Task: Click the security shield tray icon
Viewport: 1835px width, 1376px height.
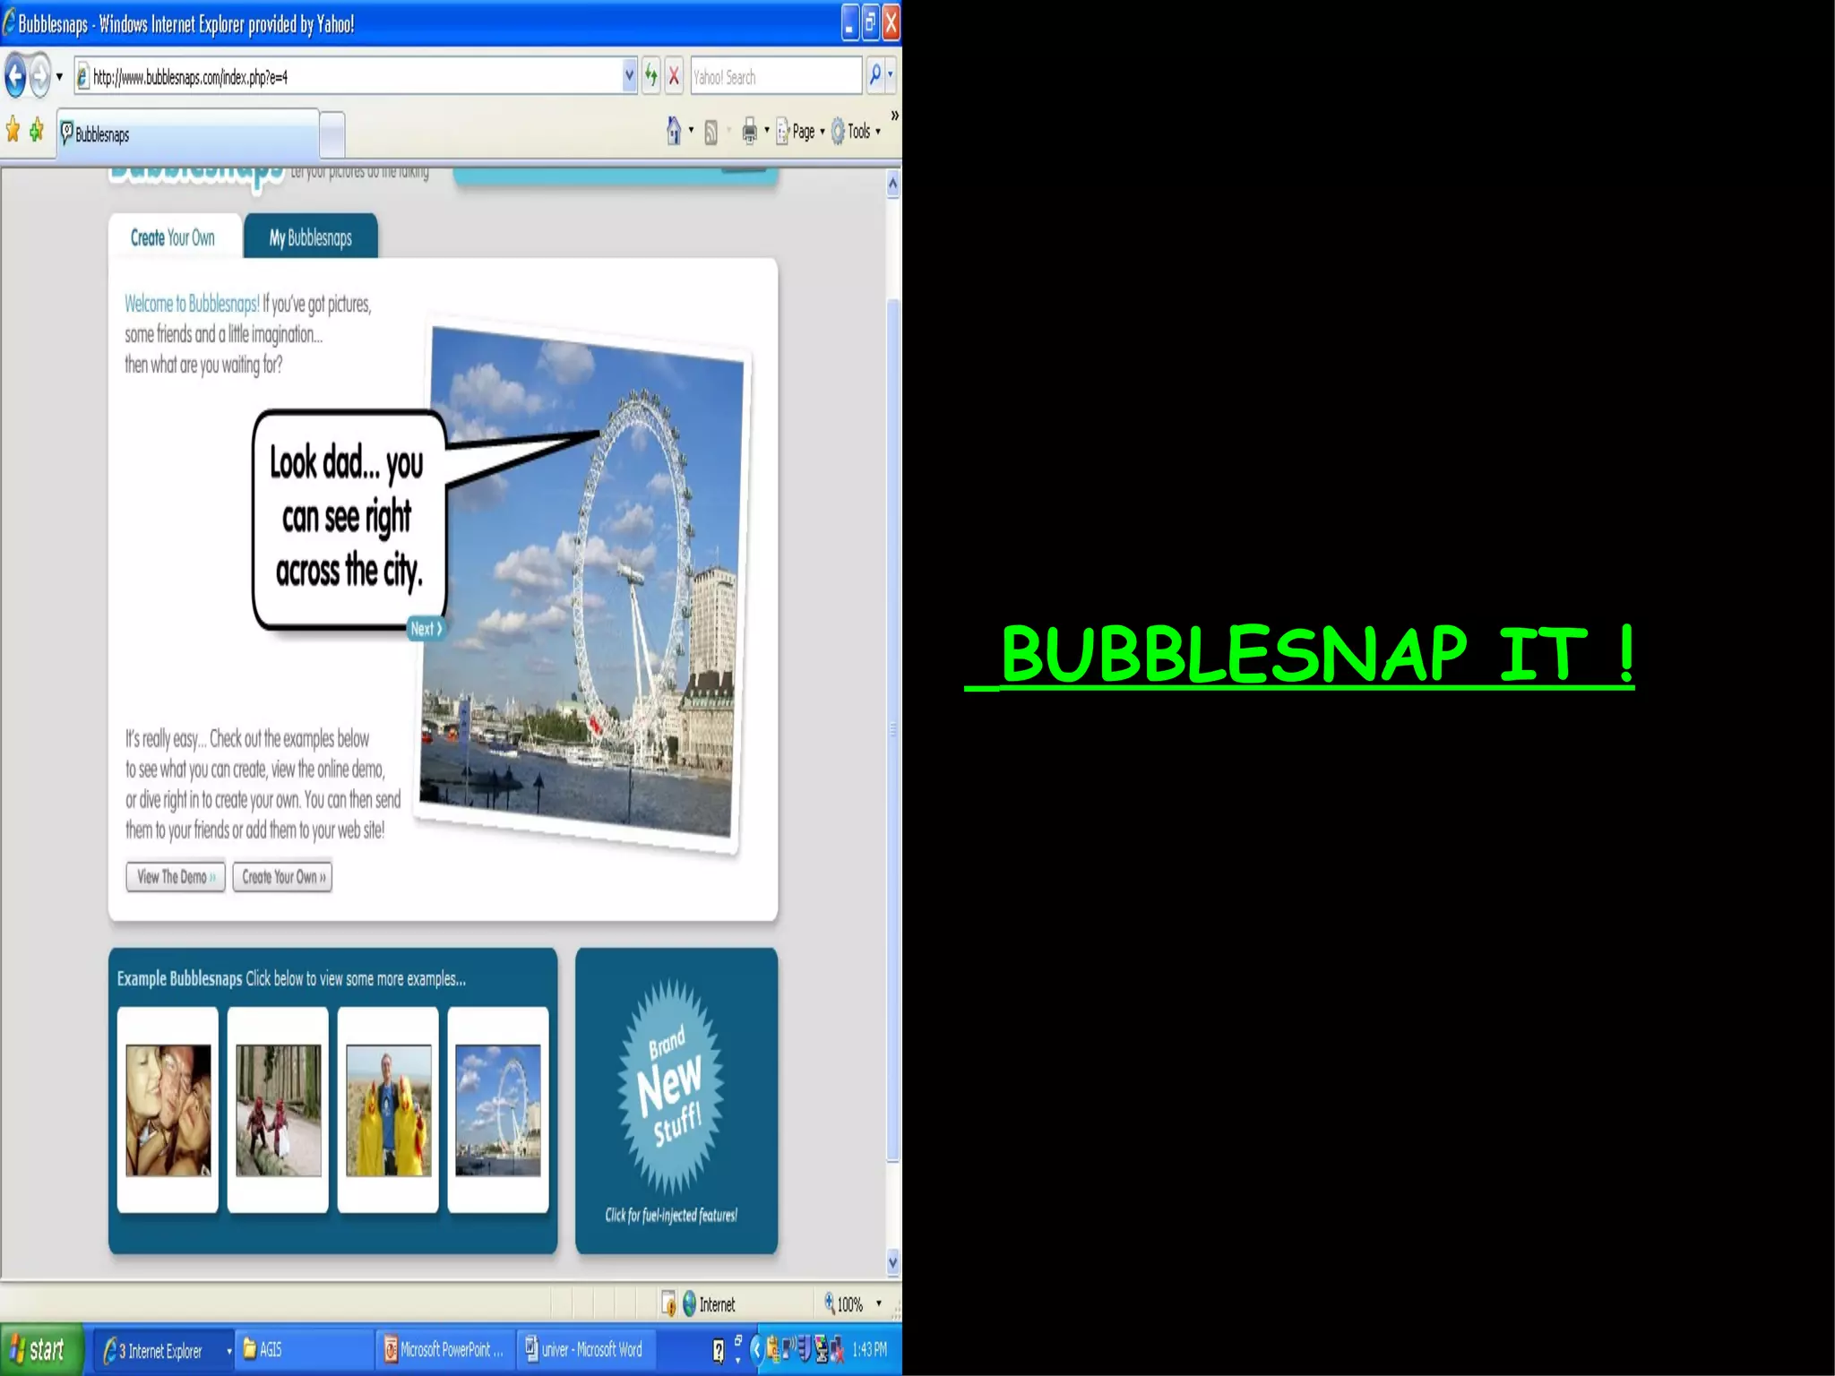Action: [804, 1349]
